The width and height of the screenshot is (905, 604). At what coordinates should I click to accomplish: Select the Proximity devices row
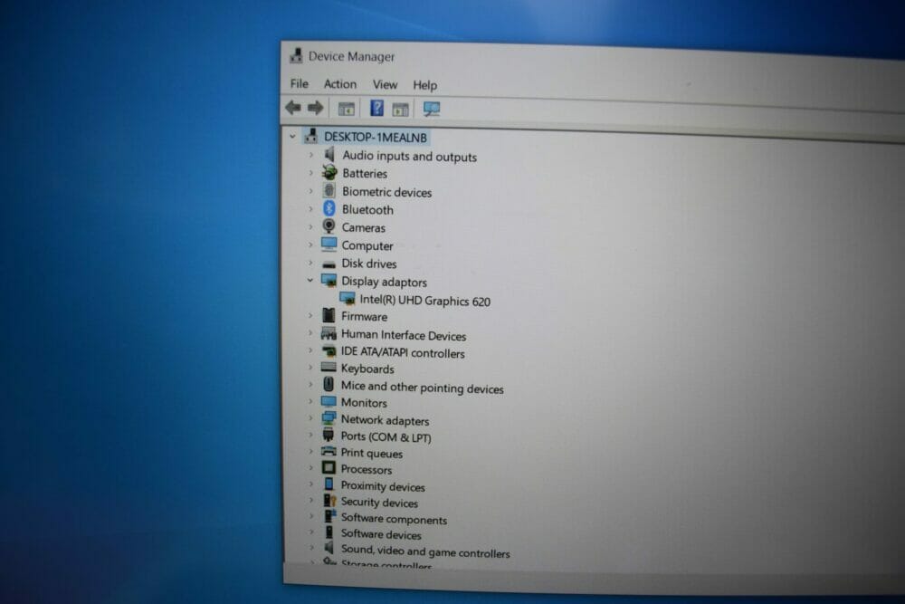click(382, 486)
